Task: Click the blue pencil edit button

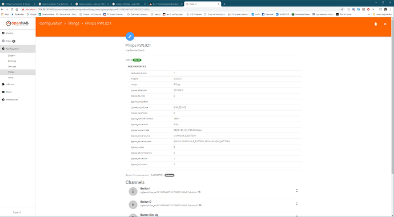Action: tap(130, 36)
